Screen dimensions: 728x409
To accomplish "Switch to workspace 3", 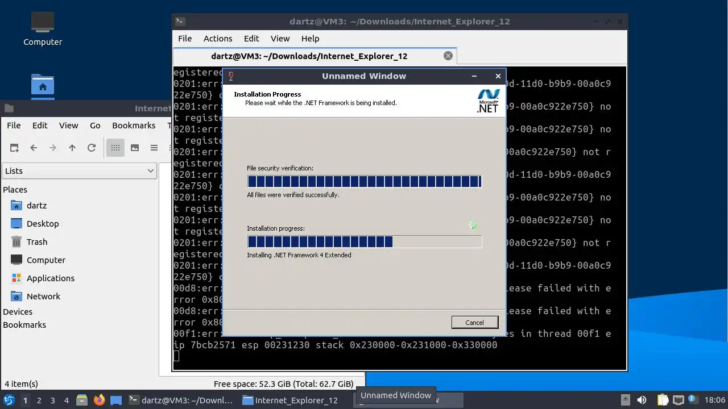I will coord(52,400).
